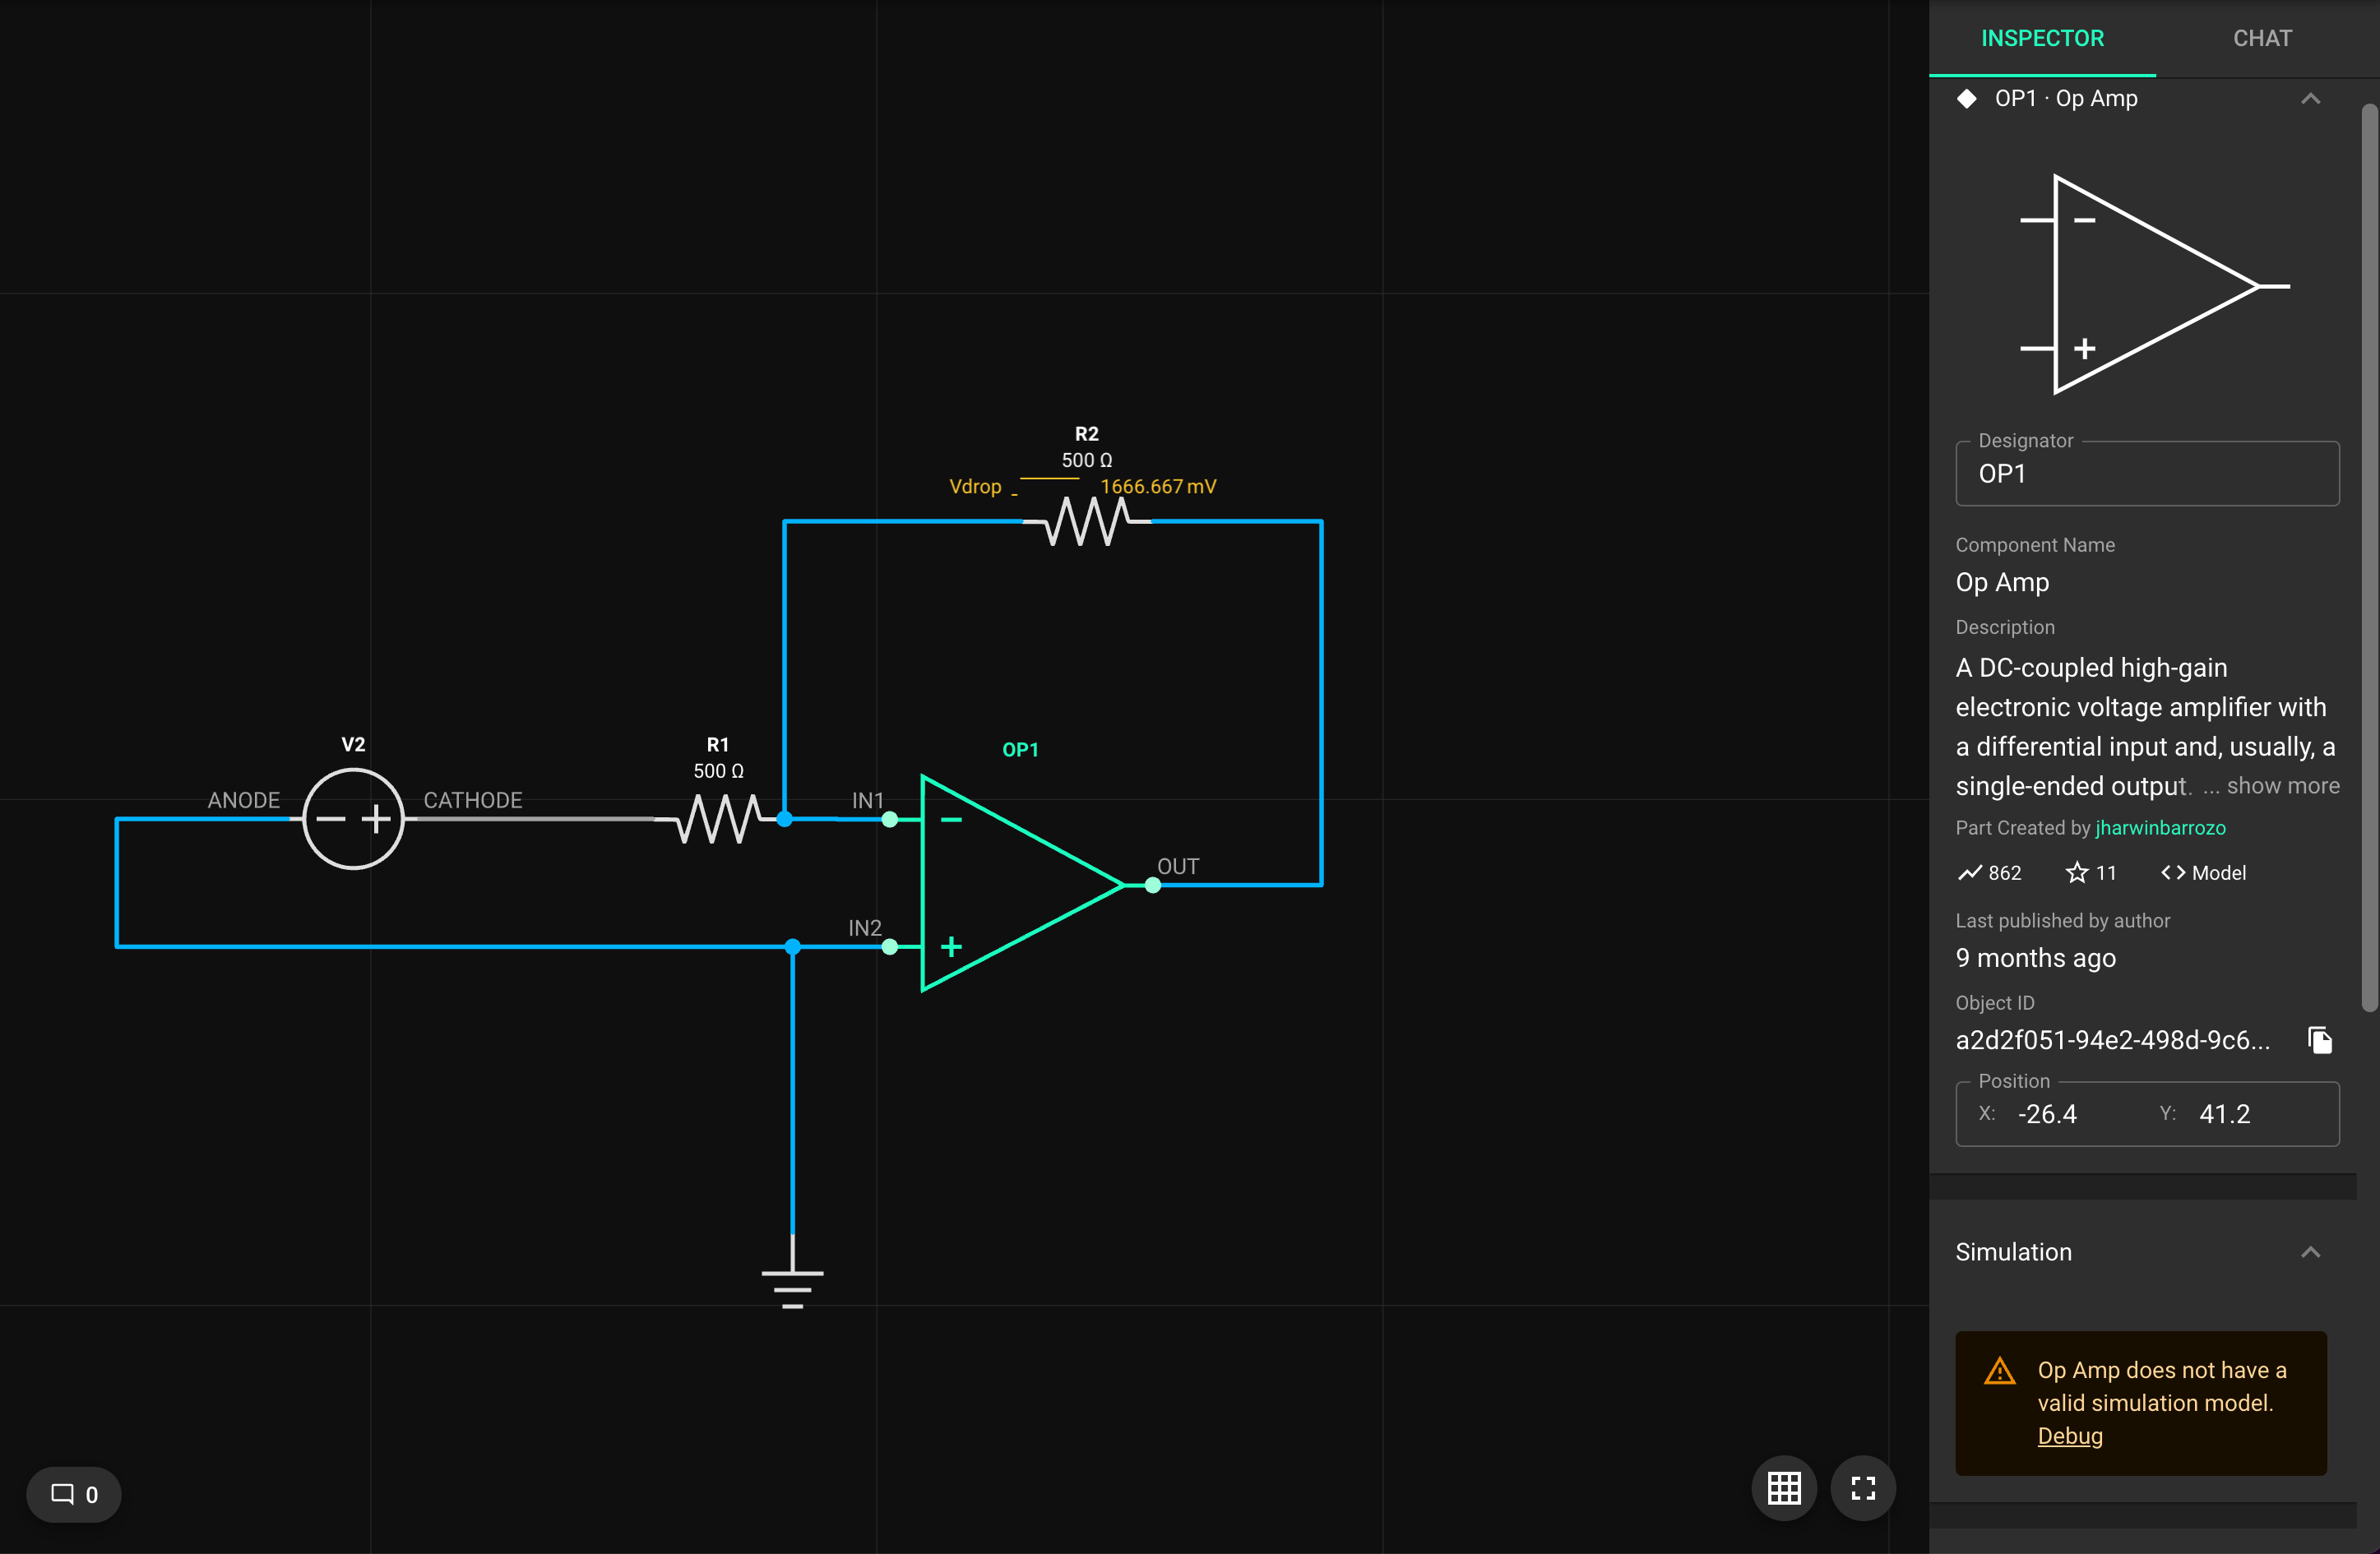
Task: Click the Vdrop 1666.667 mV probe label
Action: (1083, 487)
